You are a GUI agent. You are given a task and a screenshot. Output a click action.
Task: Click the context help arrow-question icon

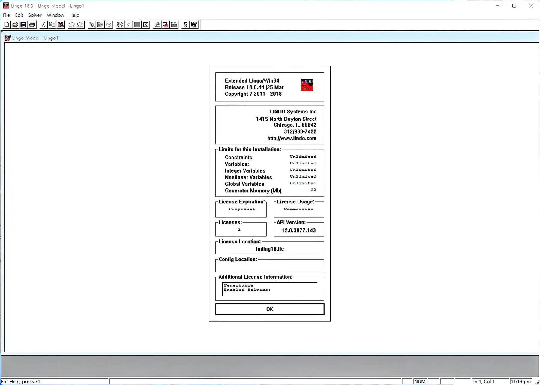coord(194,25)
